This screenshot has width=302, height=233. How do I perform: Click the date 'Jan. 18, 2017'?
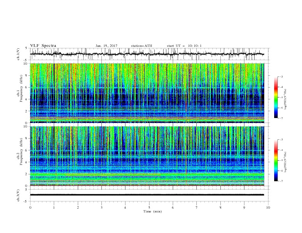[106, 46]
